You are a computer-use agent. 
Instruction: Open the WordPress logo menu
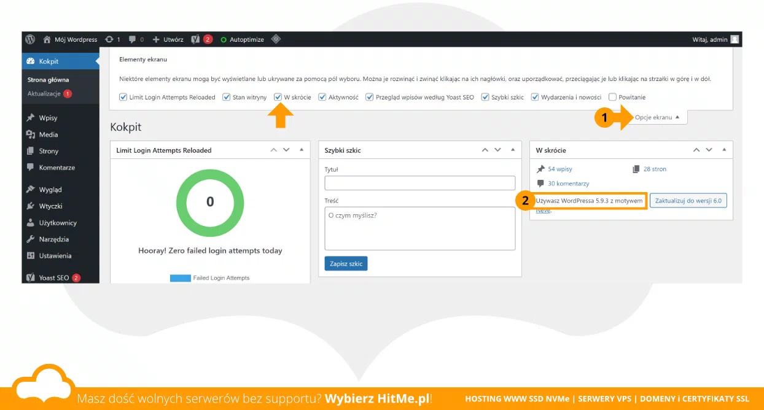coord(30,39)
